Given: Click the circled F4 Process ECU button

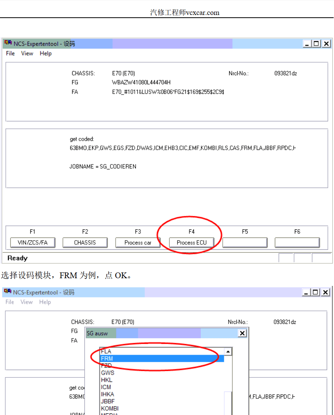Looking at the screenshot, I should point(191,242).
